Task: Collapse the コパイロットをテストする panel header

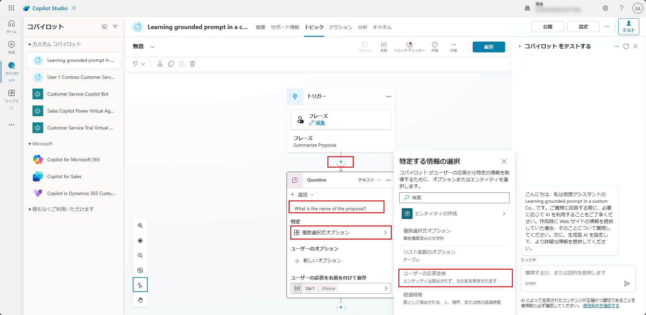Action: point(520,46)
